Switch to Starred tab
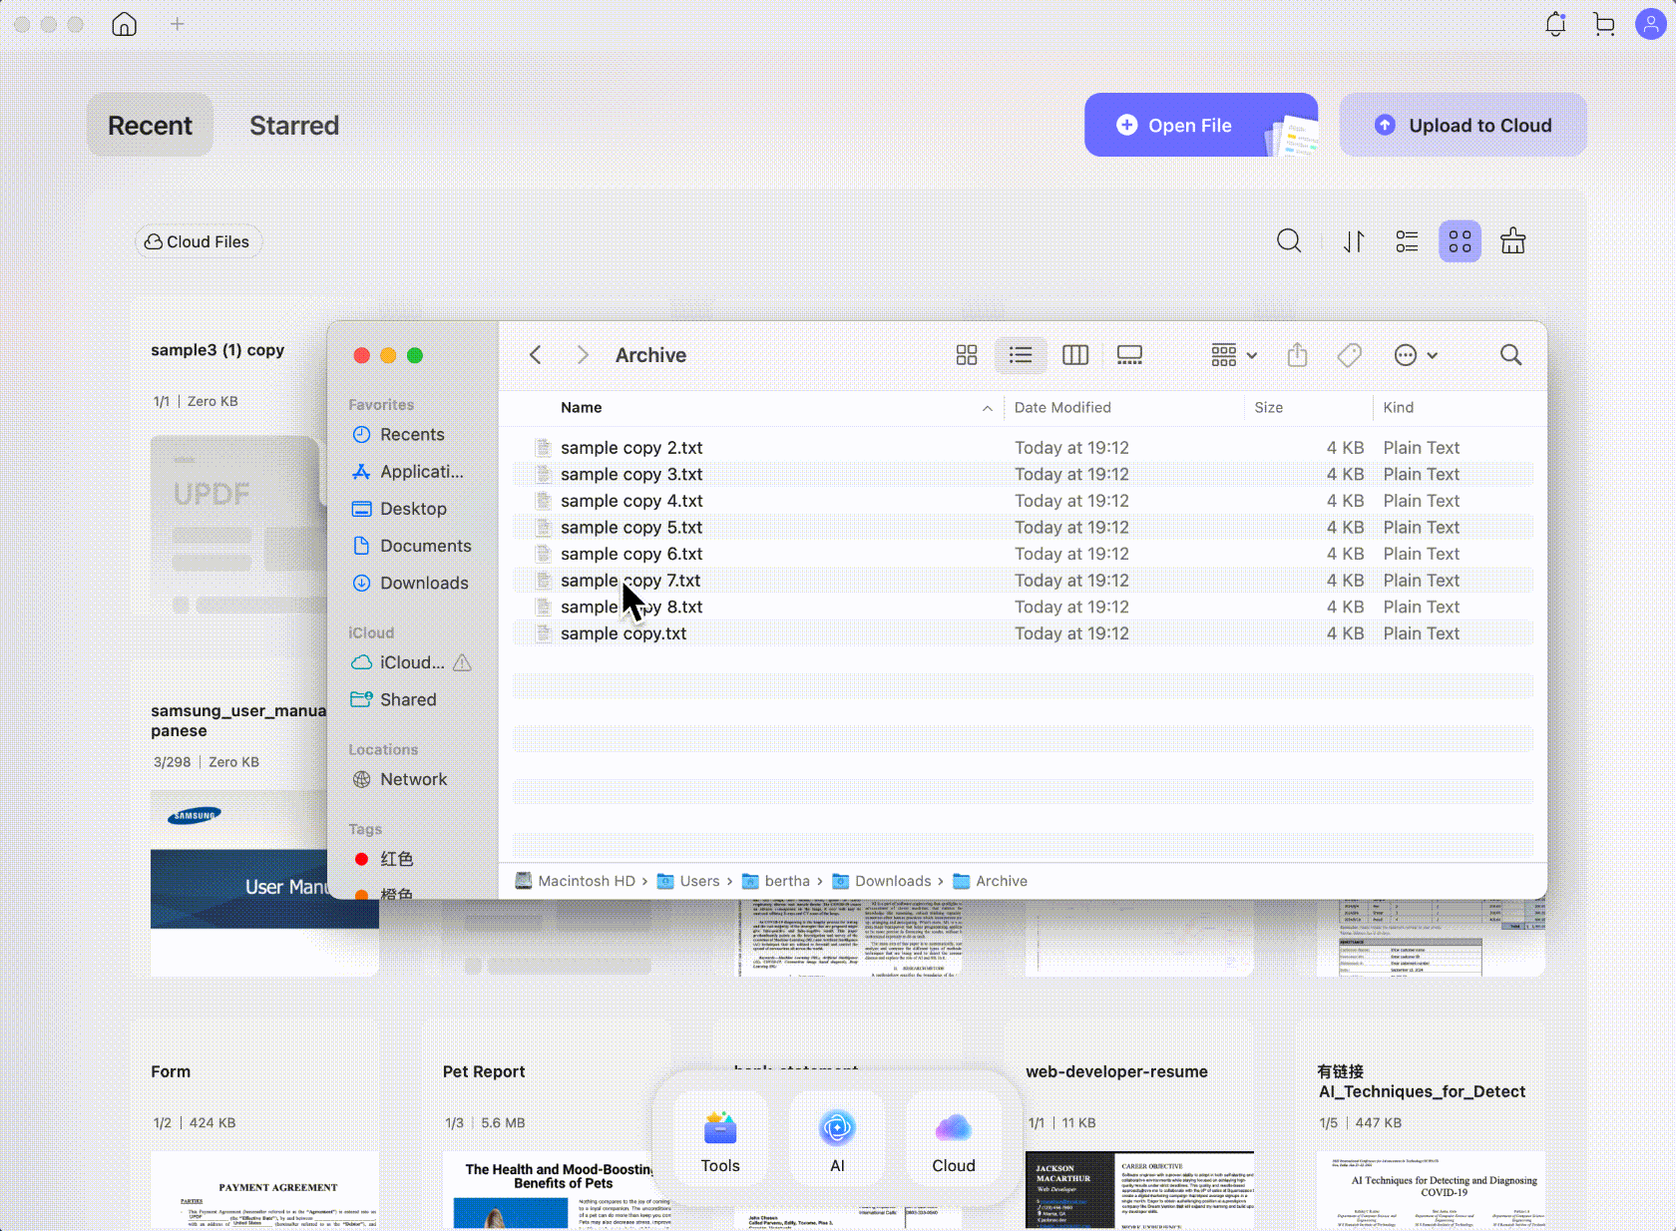1676x1231 pixels. pyautogui.click(x=294, y=126)
